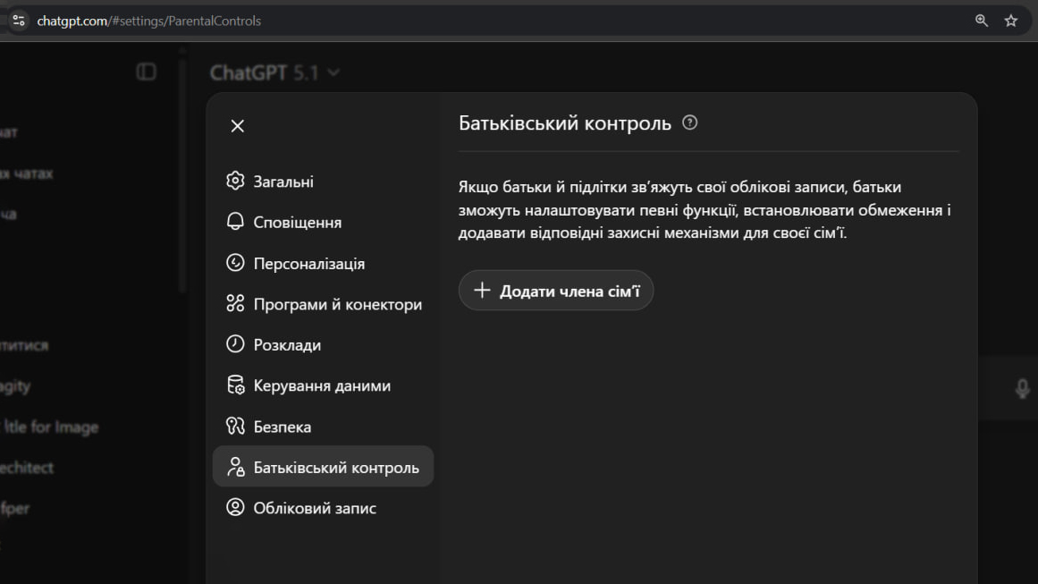Click the bookmark star in the address bar
Viewport: 1038px width, 584px height.
[1010, 18]
